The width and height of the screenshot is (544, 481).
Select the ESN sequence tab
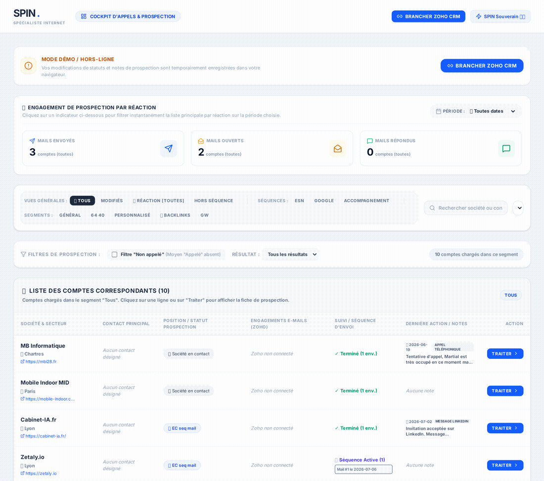click(x=299, y=200)
